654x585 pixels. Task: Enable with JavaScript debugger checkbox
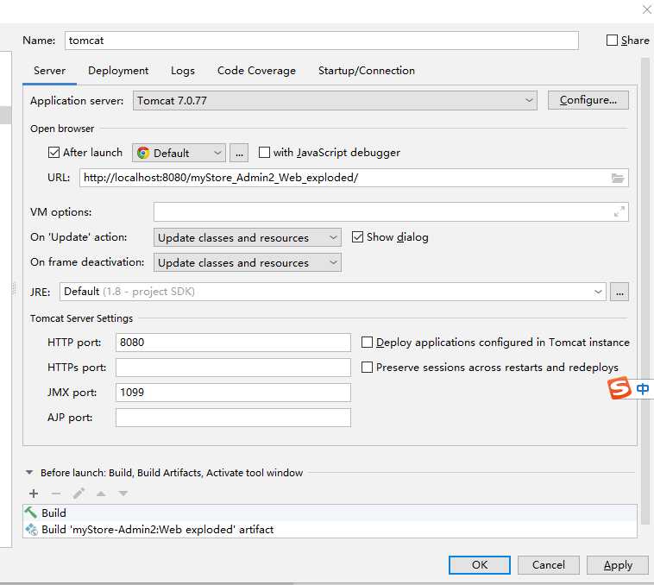coord(264,152)
